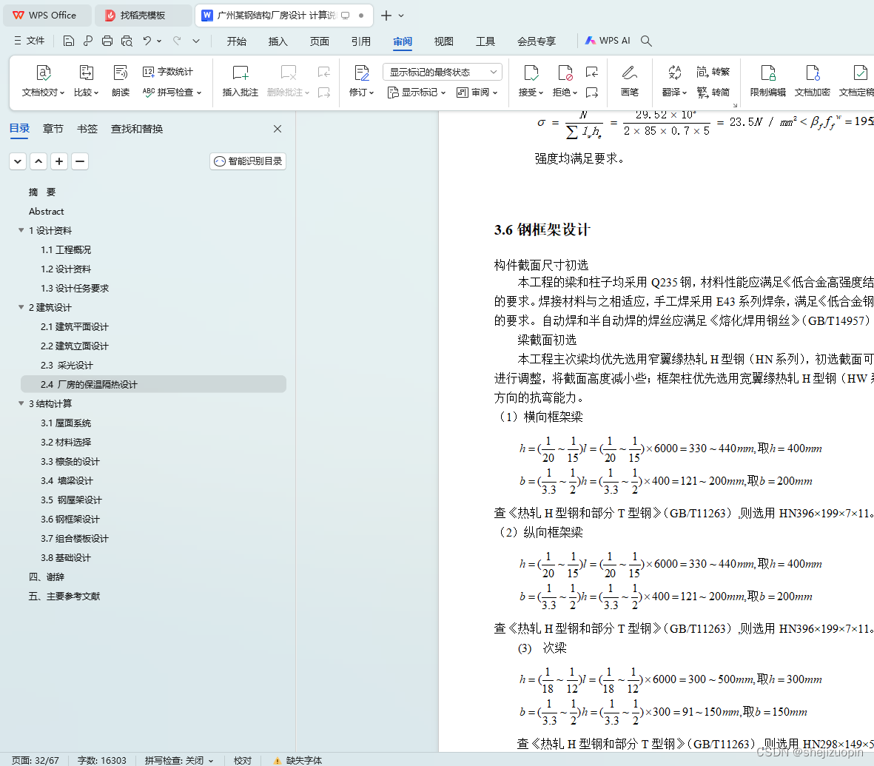The width and height of the screenshot is (874, 766).
Task: Click the '3.6 钢框架设计' heading in document
Action: (542, 229)
